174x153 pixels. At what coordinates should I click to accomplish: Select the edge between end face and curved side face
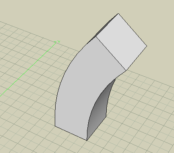(111, 54)
